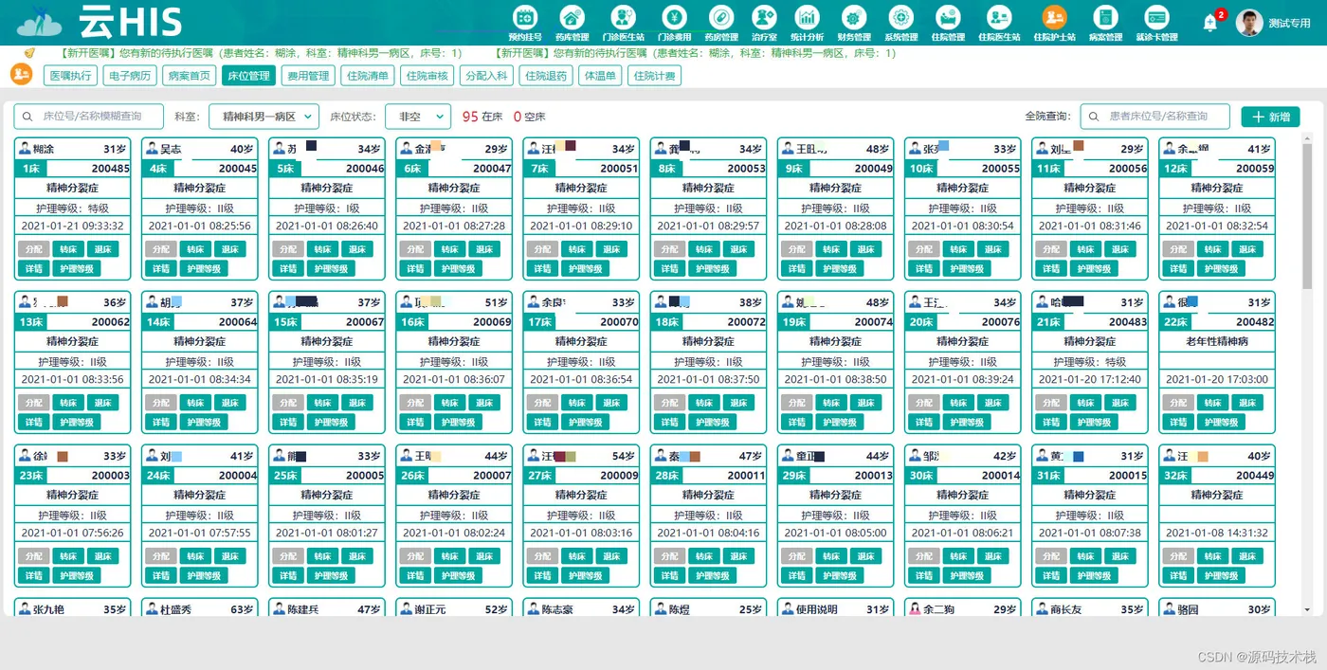
Task: Click the grey 分配 button on bed 7 card
Action: tap(542, 249)
